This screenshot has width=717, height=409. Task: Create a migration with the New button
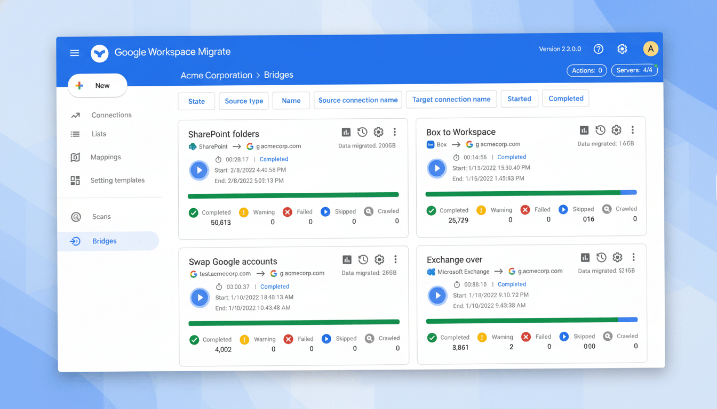point(97,85)
